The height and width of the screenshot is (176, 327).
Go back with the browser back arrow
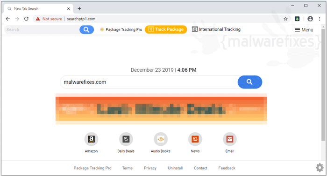pyautogui.click(x=8, y=19)
